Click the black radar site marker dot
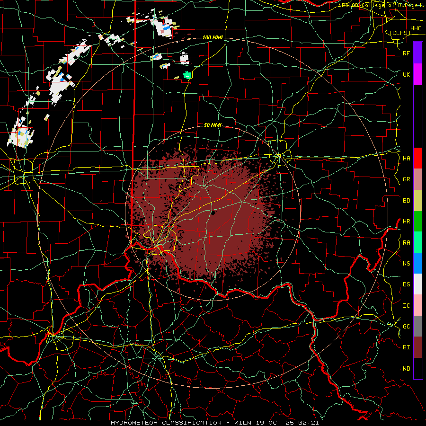The height and width of the screenshot is (426, 426). point(213,213)
